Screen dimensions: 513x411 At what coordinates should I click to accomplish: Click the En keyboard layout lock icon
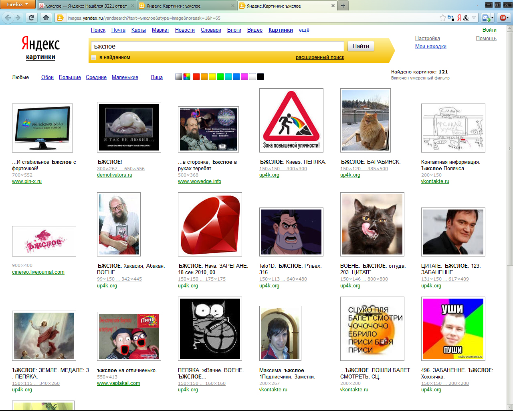point(451,18)
